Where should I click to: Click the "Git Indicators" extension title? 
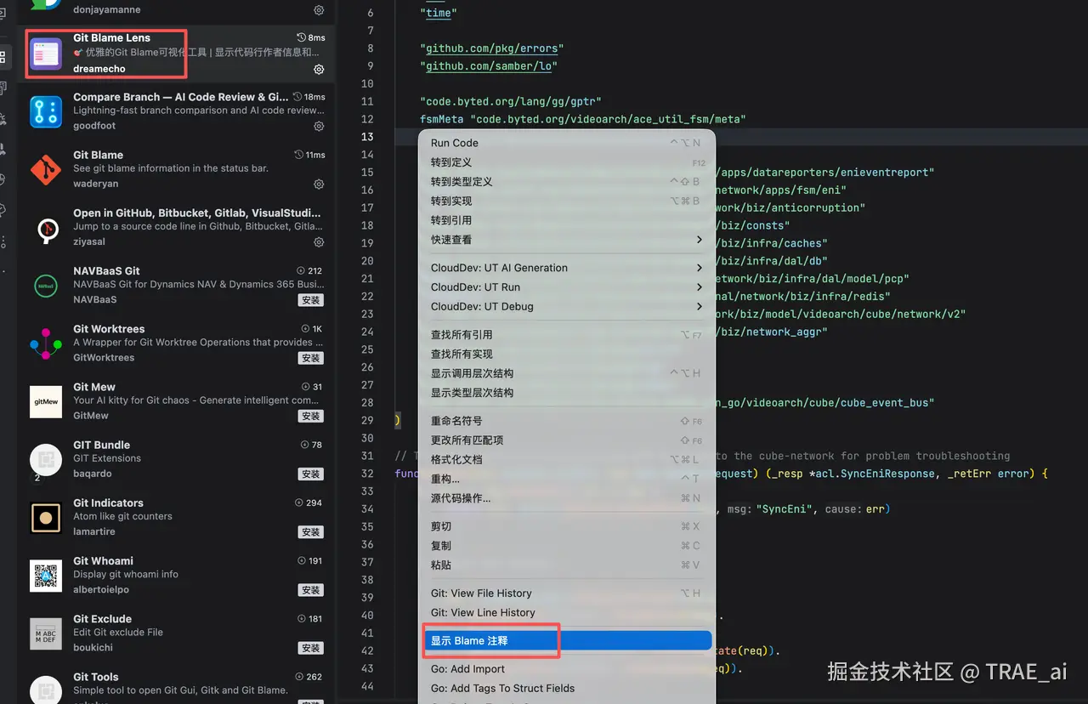[x=108, y=503]
